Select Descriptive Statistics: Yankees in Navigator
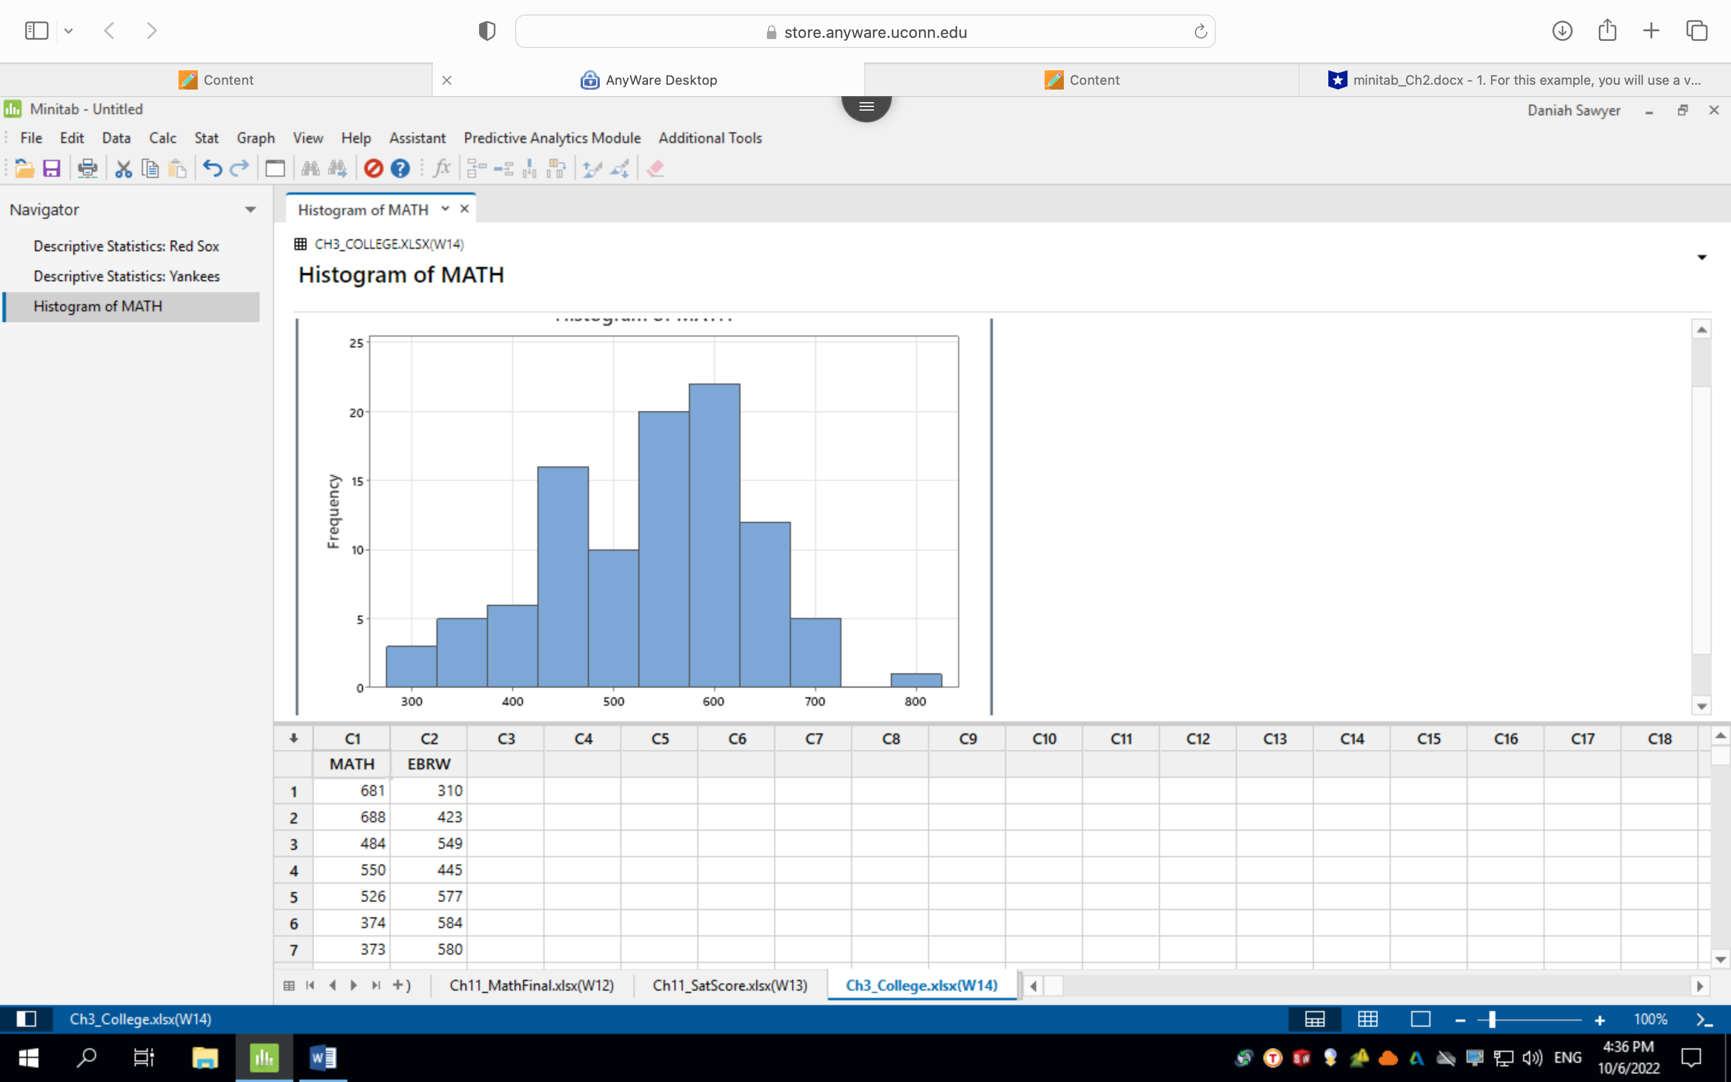This screenshot has width=1731, height=1082. [x=127, y=277]
